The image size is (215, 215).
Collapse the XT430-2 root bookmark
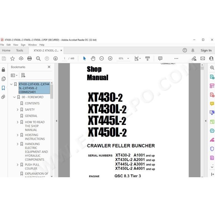click(11, 84)
